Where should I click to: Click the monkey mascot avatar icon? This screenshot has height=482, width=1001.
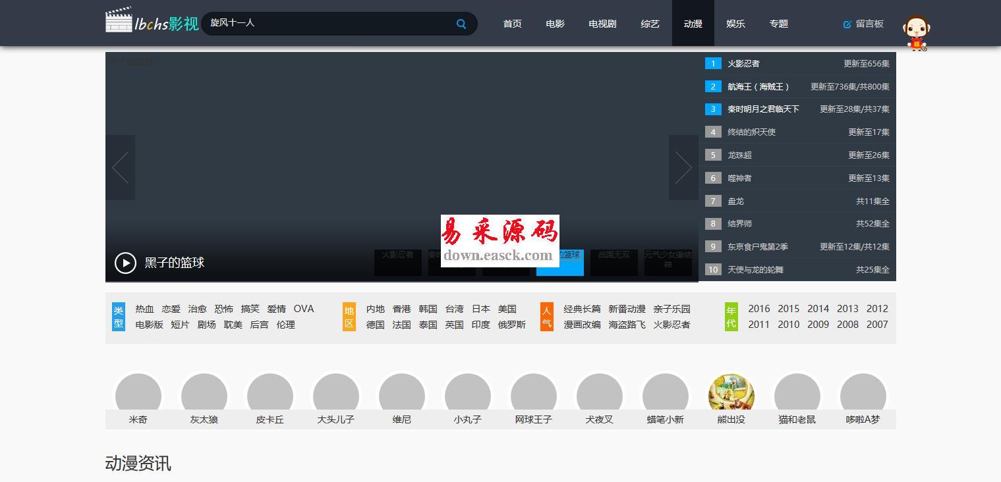915,33
